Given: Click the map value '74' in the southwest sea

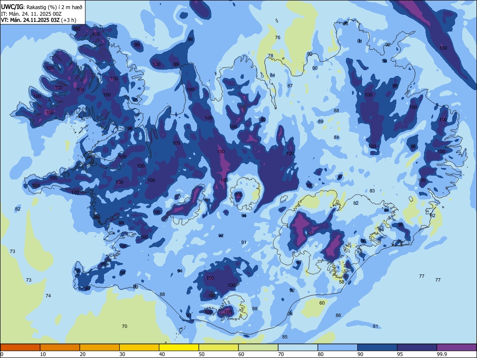Looking at the screenshot, I should (48, 295).
